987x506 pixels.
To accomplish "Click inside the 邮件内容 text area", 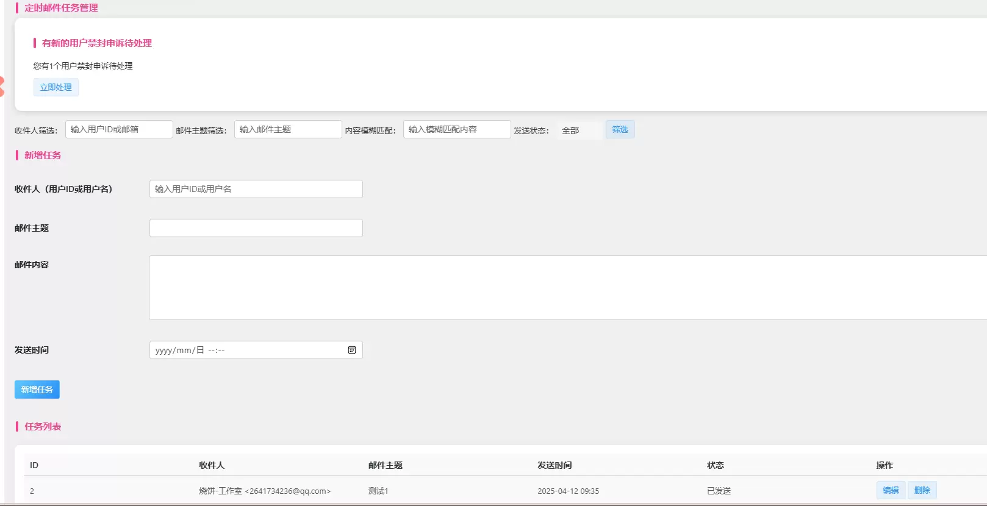I will [568, 288].
